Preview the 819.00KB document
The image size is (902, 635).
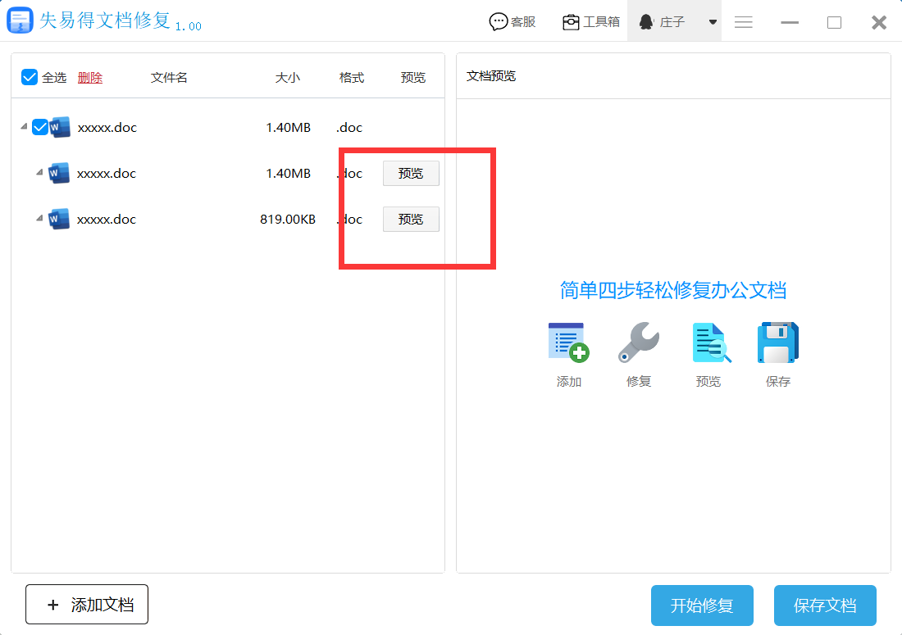click(x=411, y=220)
